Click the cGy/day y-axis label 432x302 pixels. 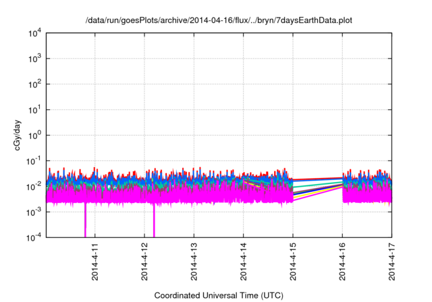(17, 135)
